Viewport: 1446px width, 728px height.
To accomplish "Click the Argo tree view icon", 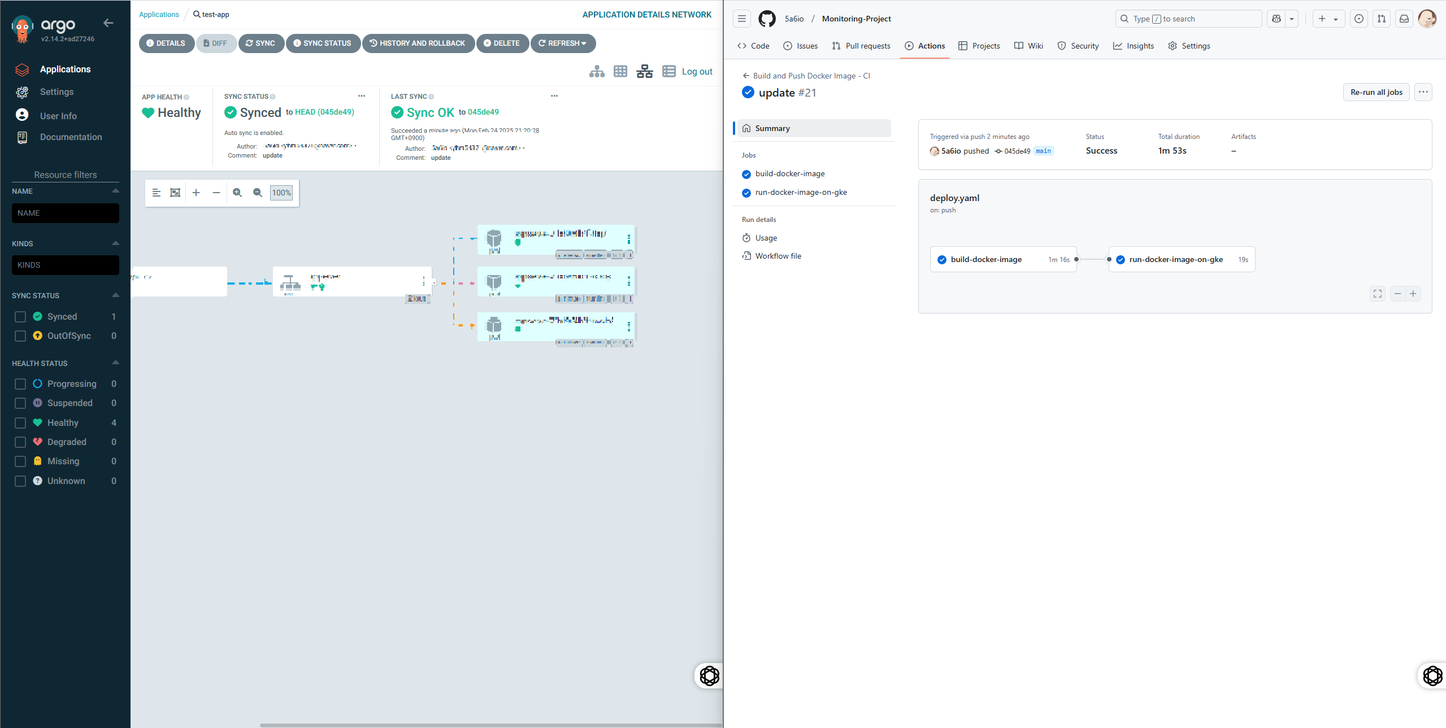I will tap(597, 71).
